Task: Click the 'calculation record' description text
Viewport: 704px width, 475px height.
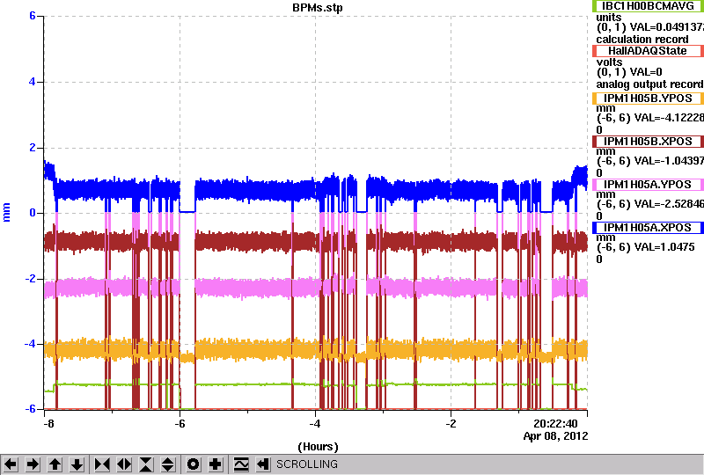Action: (x=642, y=40)
